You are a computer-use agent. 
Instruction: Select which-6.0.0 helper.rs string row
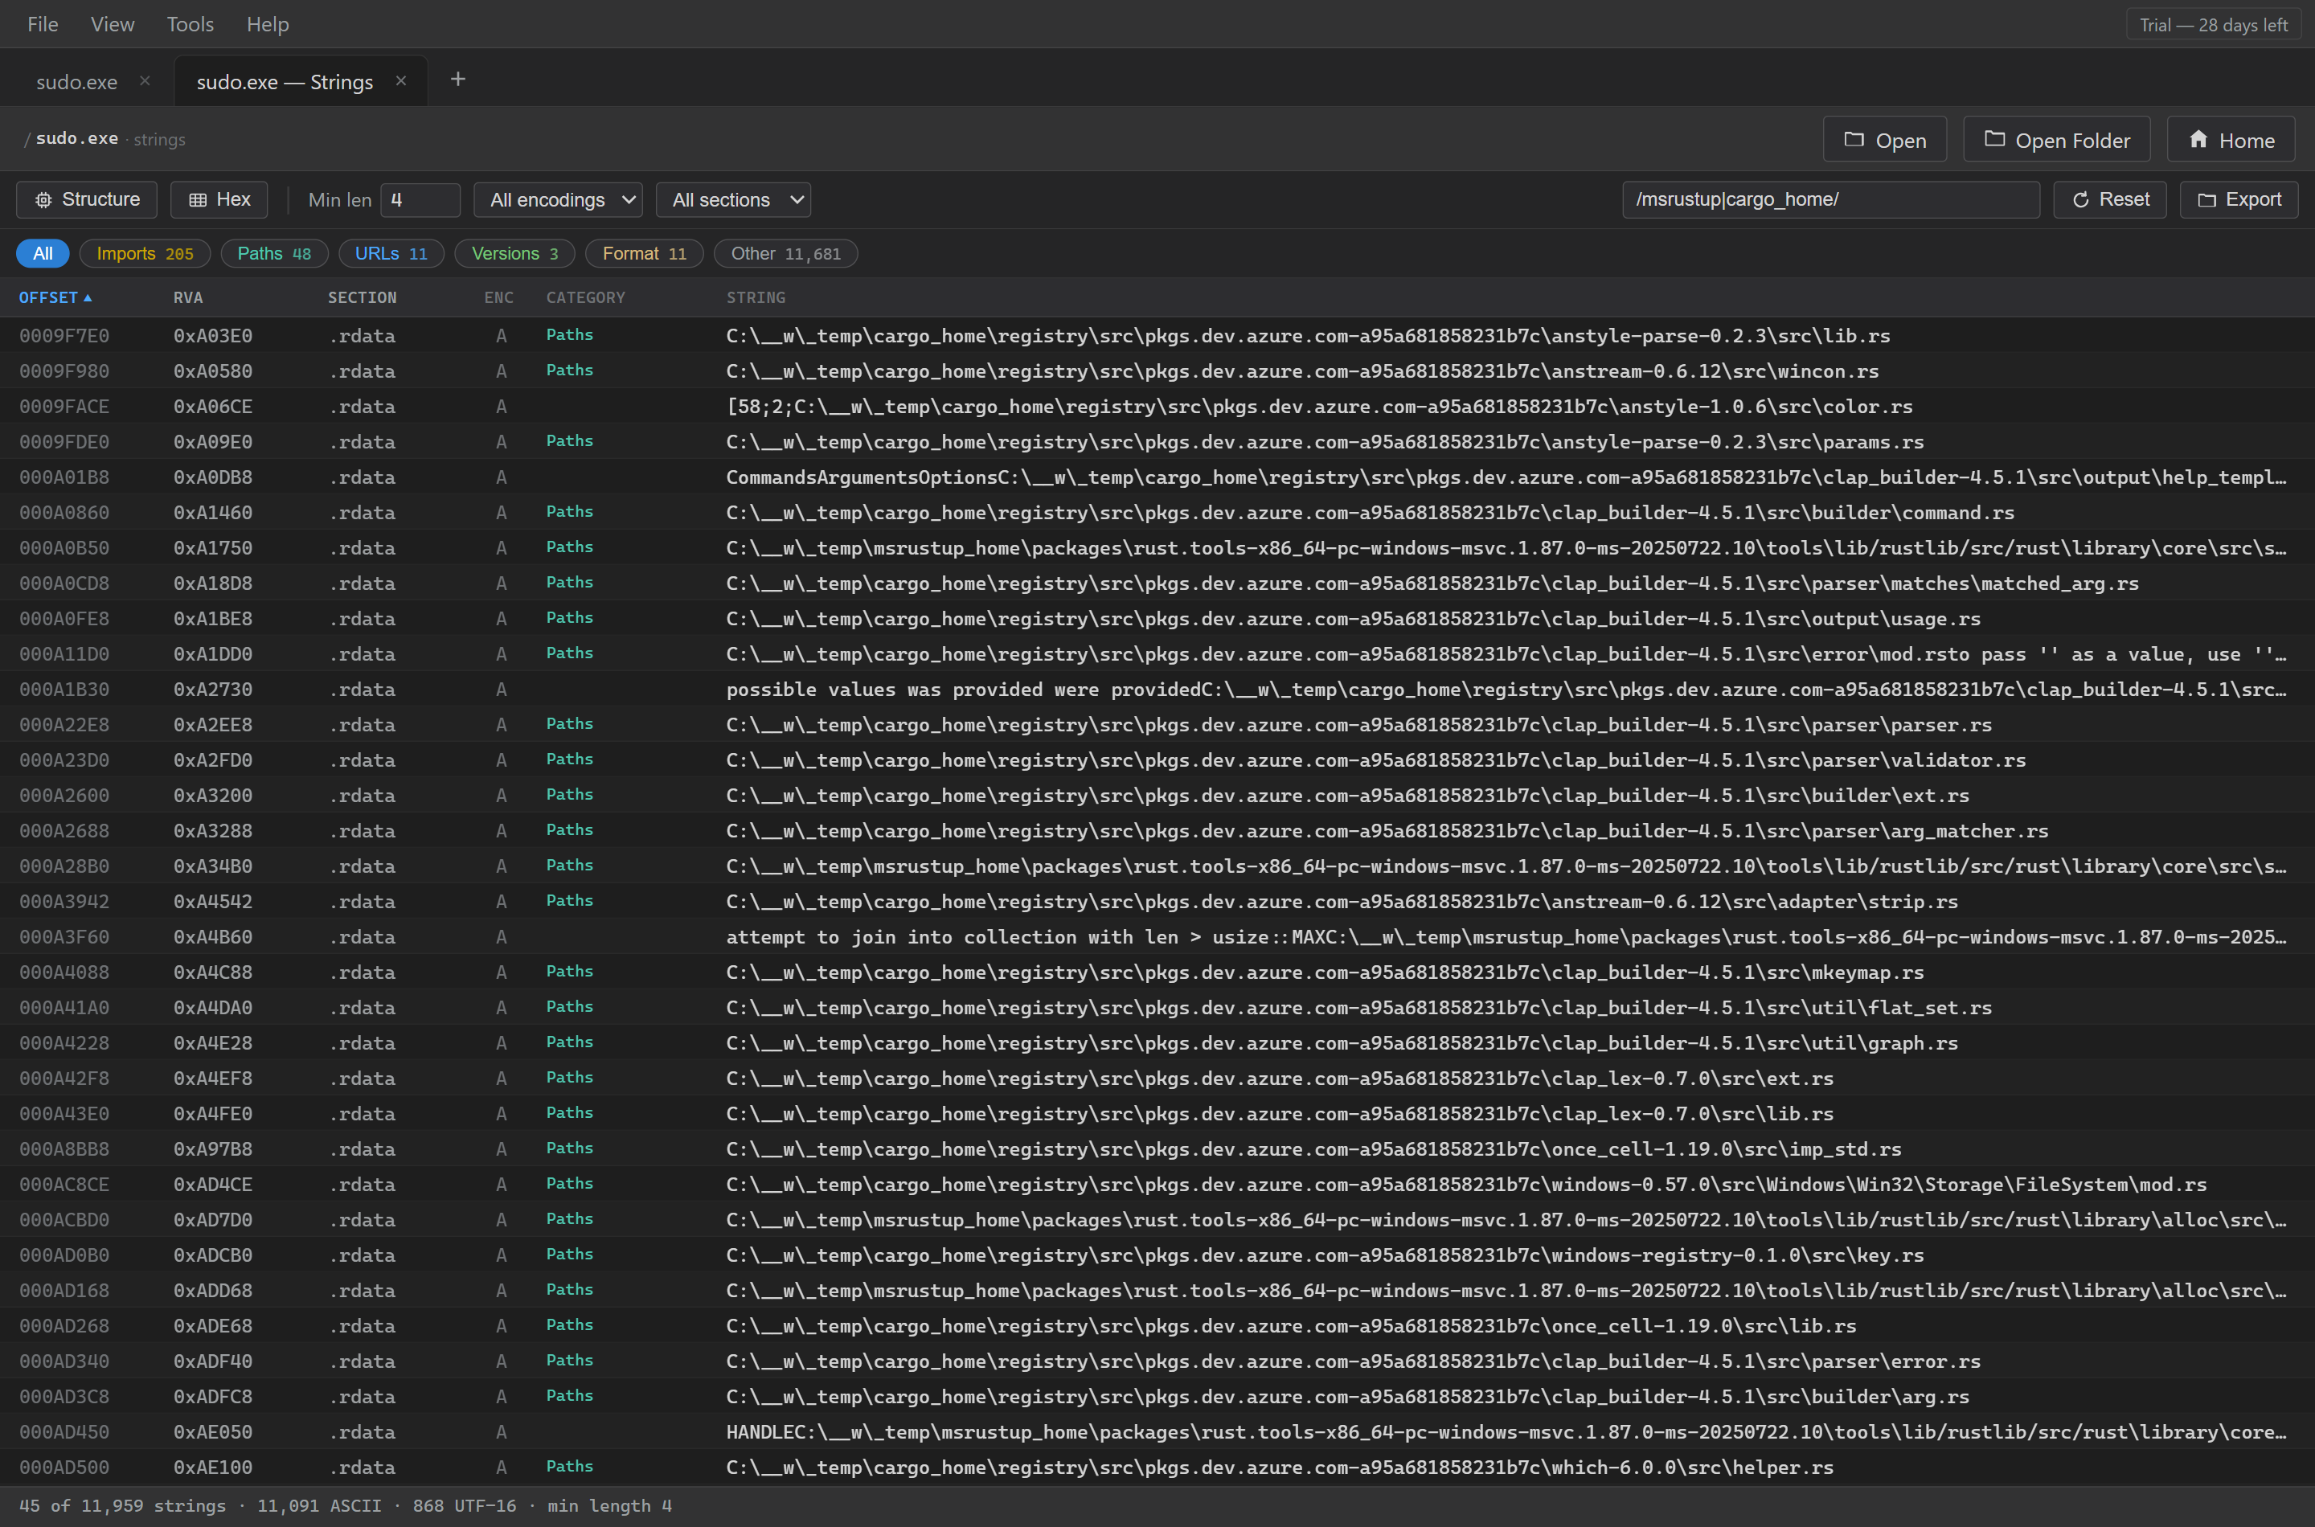coord(1157,1468)
